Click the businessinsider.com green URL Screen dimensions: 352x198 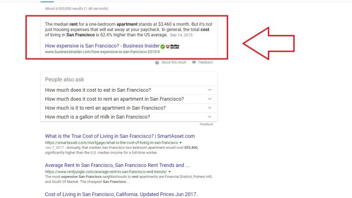(102, 52)
